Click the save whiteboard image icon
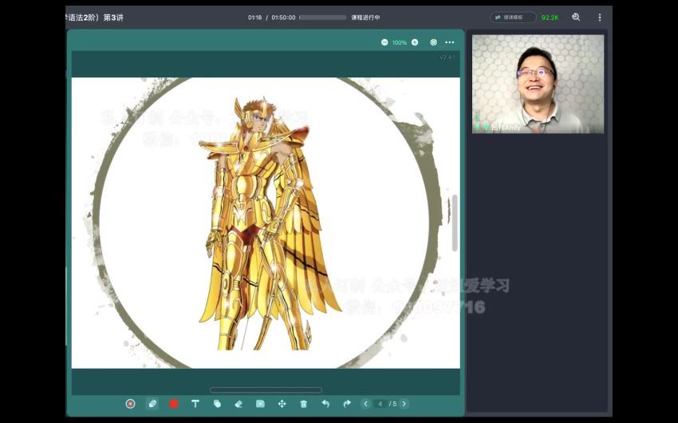This screenshot has width=678, height=423. [x=260, y=404]
